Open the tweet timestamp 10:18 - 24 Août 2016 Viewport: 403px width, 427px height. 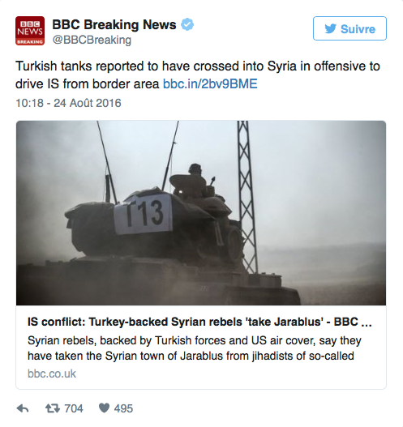pos(68,103)
